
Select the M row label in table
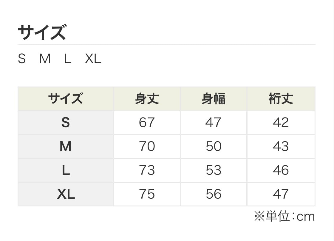click(66, 146)
